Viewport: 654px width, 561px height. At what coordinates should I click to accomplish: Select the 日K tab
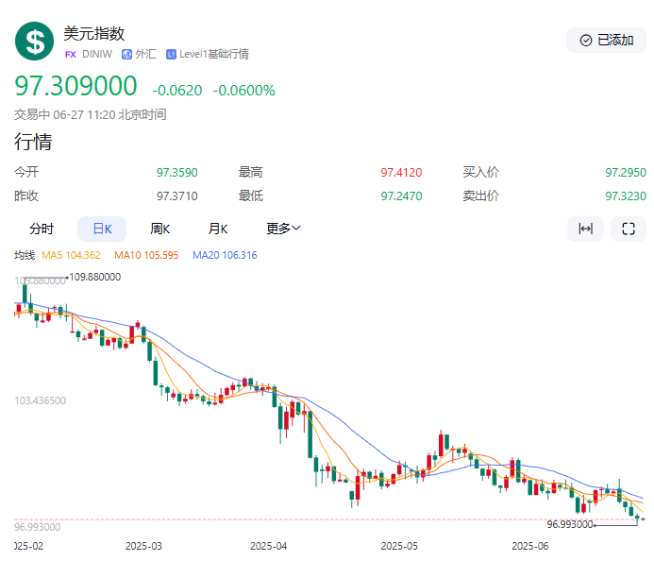(x=102, y=229)
